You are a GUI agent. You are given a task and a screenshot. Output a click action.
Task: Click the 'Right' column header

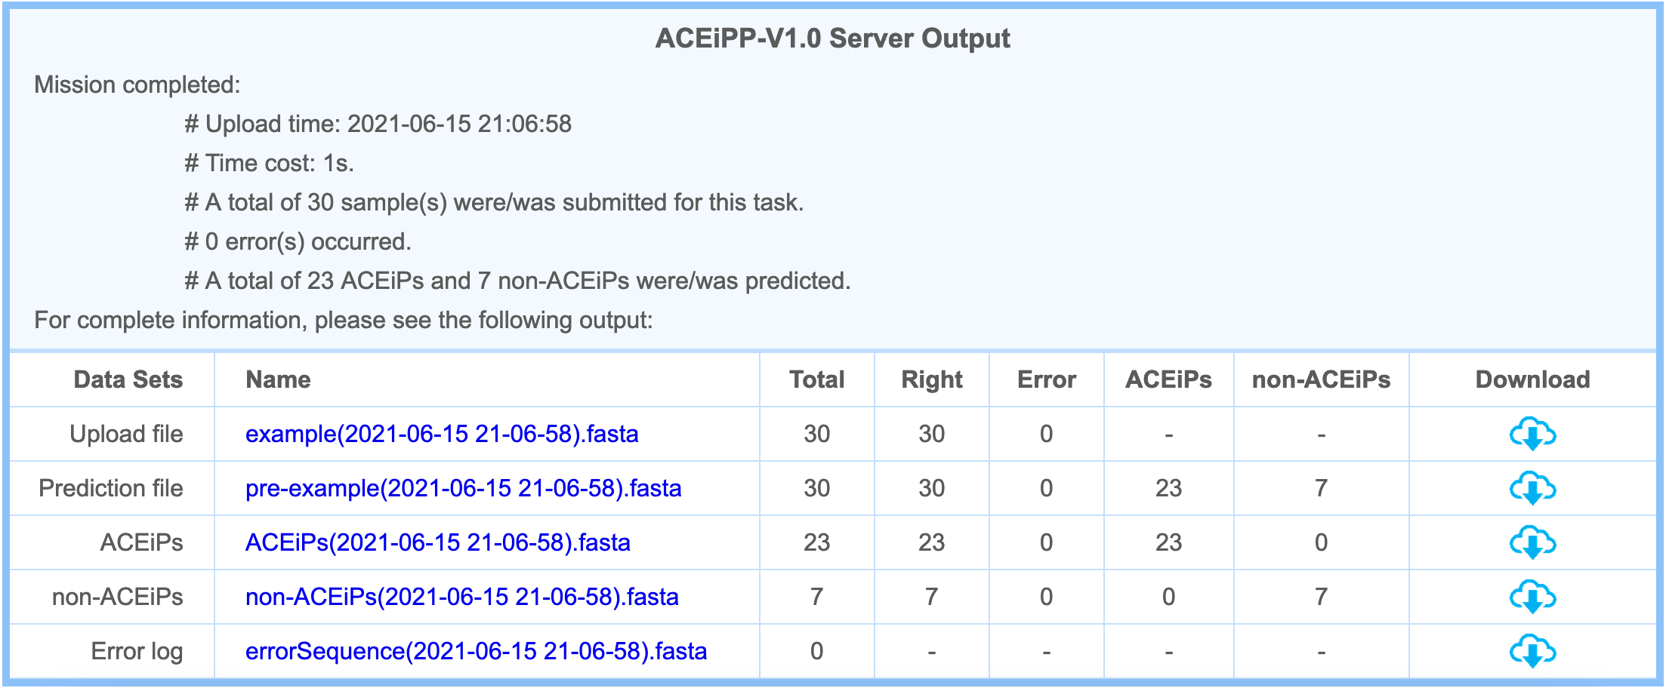click(x=932, y=379)
